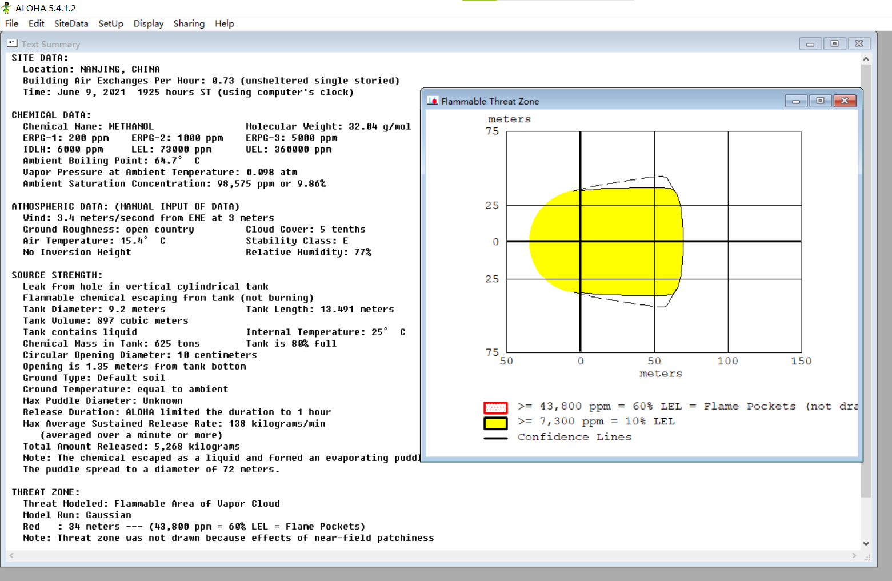
Task: Open the Display menu
Action: [149, 23]
